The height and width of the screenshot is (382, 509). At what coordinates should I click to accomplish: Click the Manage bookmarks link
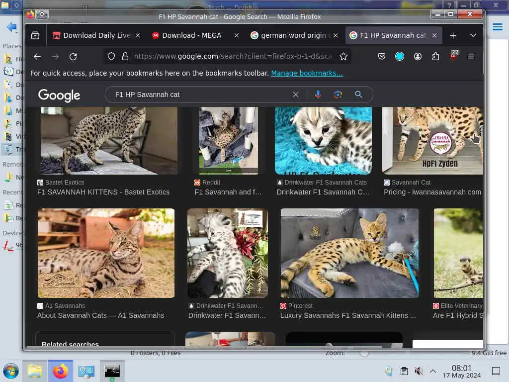pyautogui.click(x=307, y=73)
